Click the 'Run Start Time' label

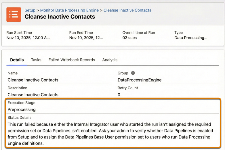19,33
